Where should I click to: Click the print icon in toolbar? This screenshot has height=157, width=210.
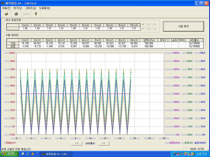(x=16, y=14)
